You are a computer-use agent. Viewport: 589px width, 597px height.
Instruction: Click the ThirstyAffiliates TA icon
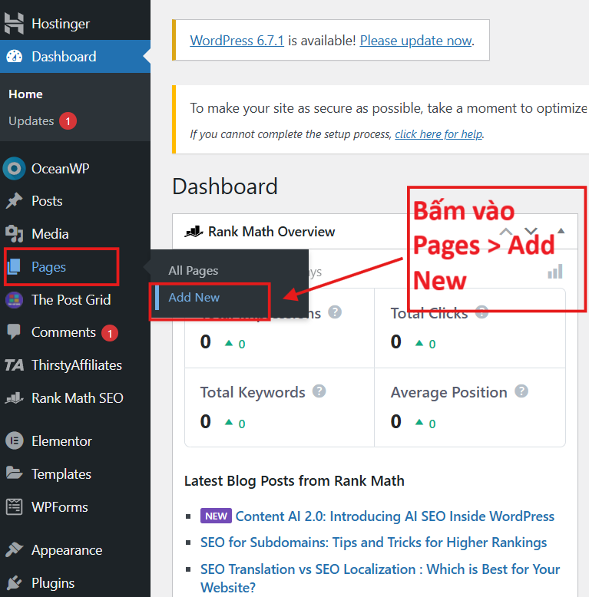click(x=15, y=365)
